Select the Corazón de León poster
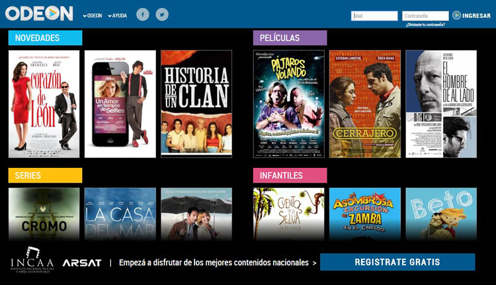Image resolution: width=496 pixels, height=285 pixels. pyautogui.click(x=44, y=104)
